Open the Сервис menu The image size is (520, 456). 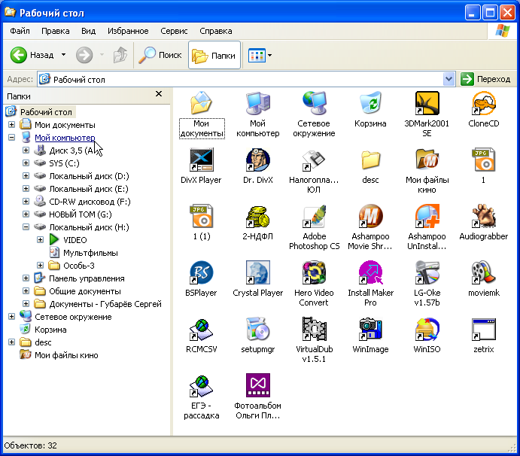pyautogui.click(x=174, y=31)
